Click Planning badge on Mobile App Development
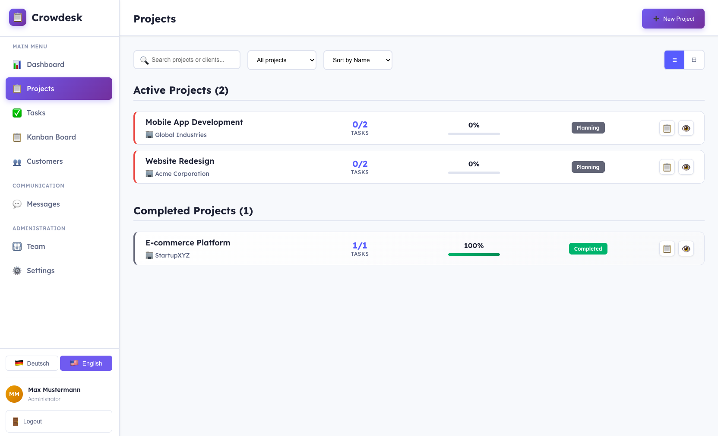 click(x=588, y=128)
